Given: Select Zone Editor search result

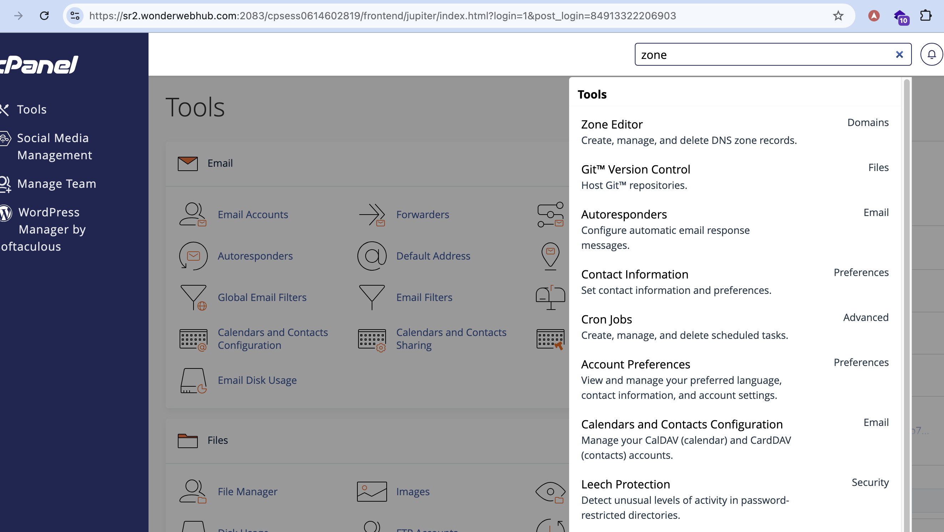Looking at the screenshot, I should click(612, 125).
